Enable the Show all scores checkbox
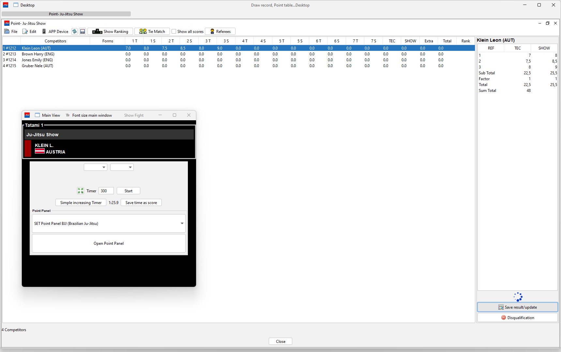 pos(174,32)
